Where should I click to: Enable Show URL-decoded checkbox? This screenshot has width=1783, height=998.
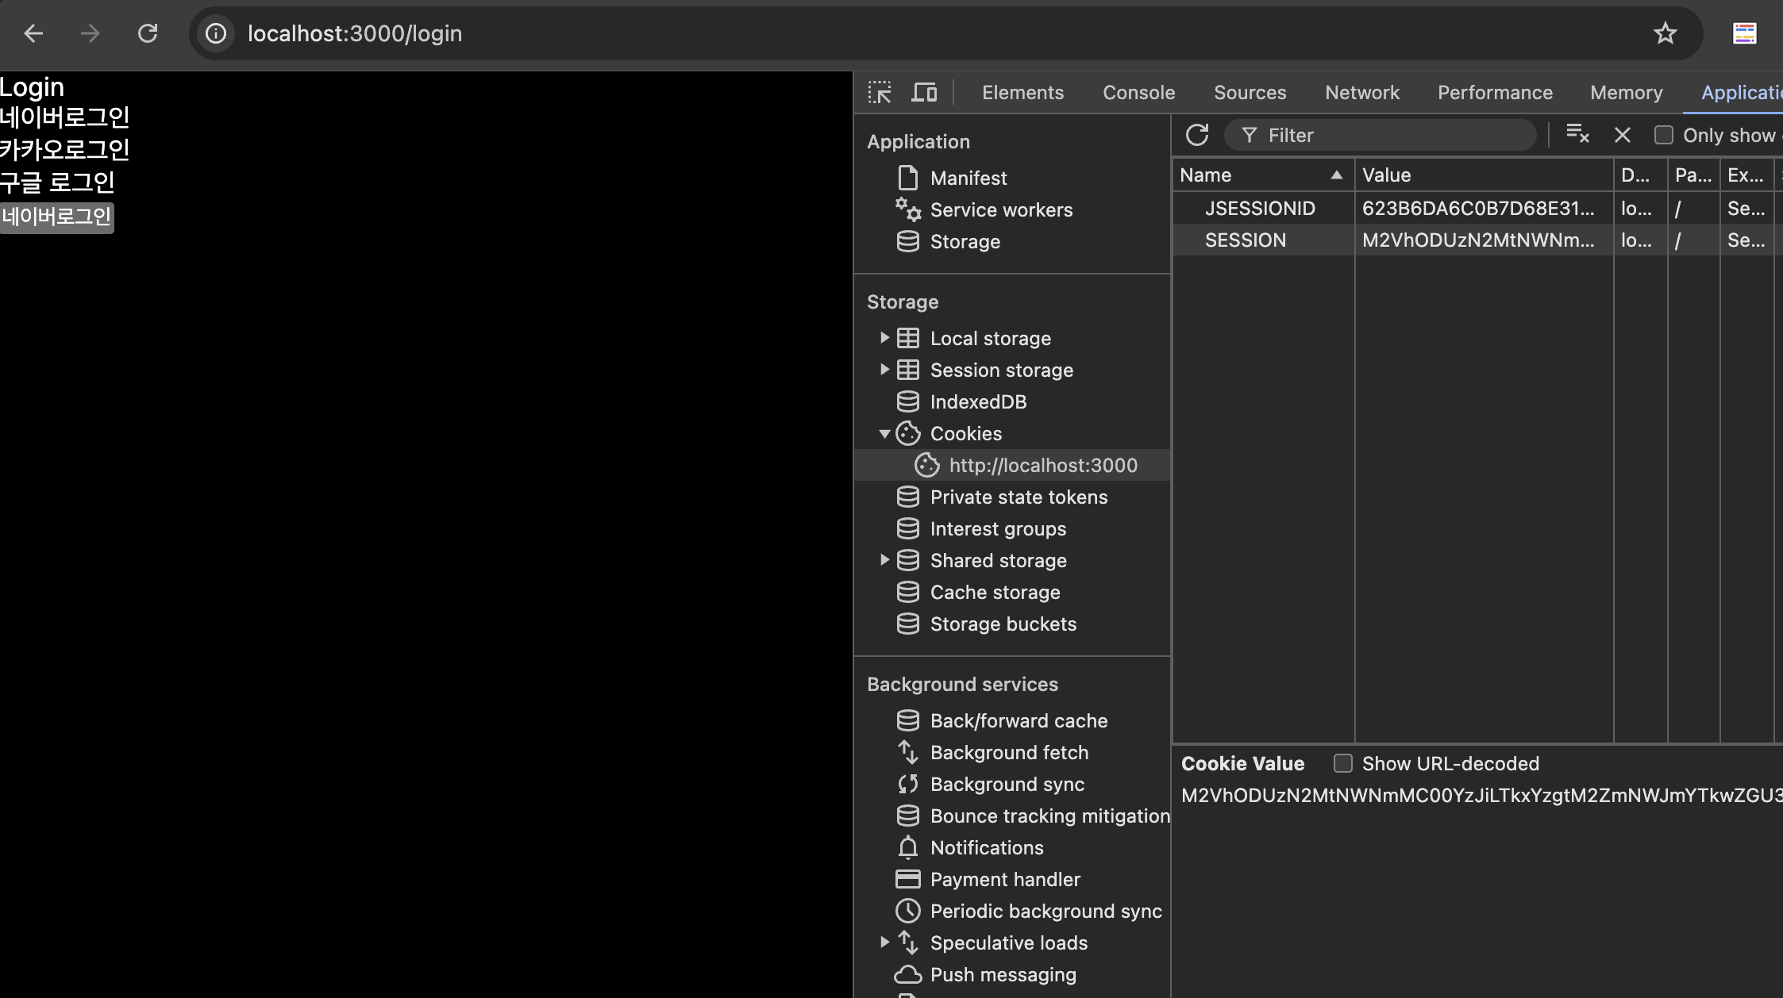(1342, 763)
